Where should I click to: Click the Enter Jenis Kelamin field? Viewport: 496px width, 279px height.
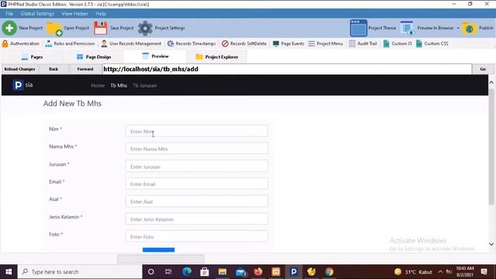197,219
